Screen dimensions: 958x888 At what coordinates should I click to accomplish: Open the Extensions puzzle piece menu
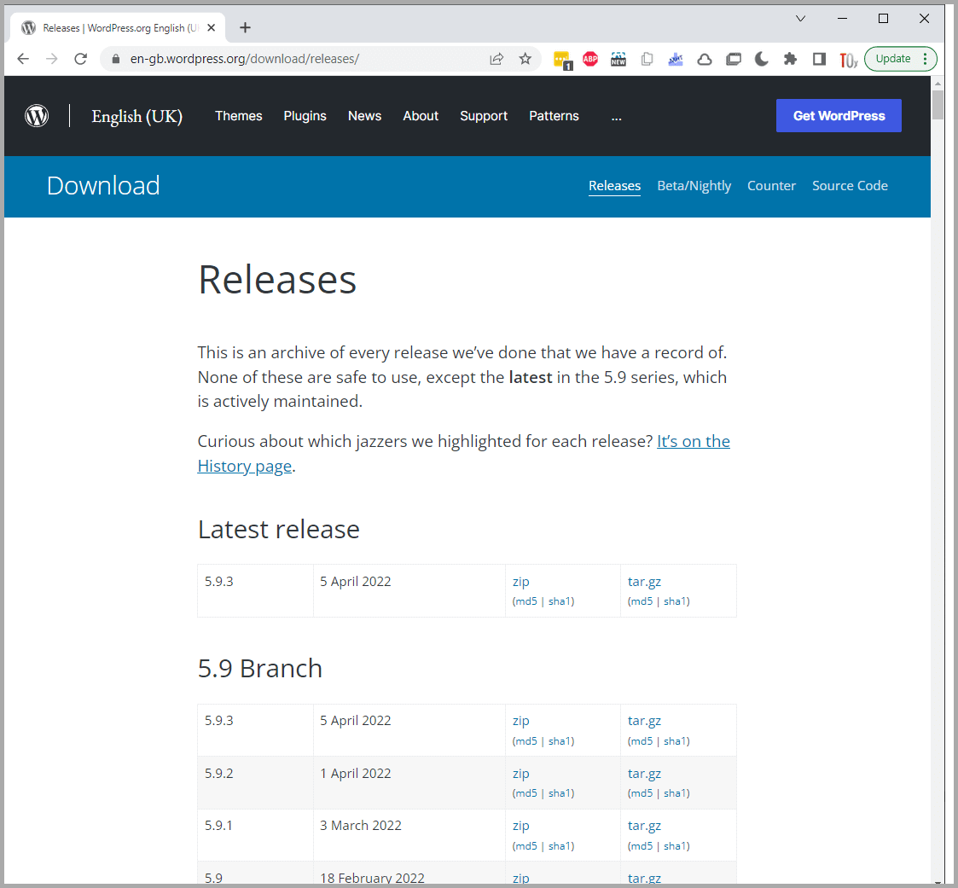pos(790,59)
